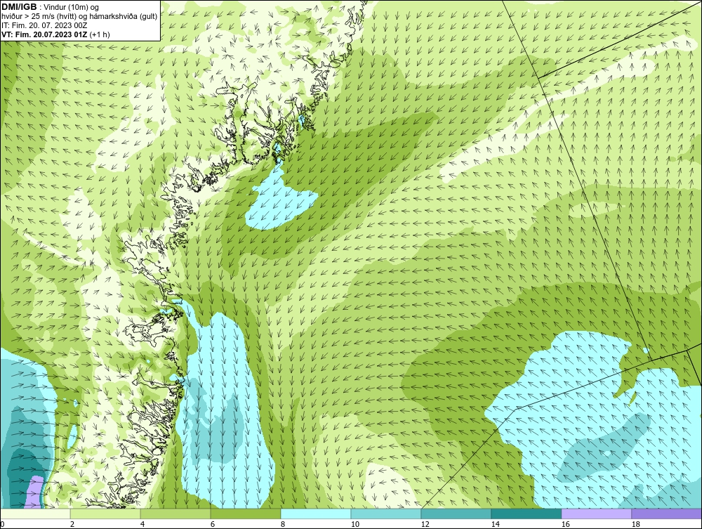Click the 'IT: Fim. 20. 07. 2023 00Z' line
702x529 pixels.
(x=44, y=25)
